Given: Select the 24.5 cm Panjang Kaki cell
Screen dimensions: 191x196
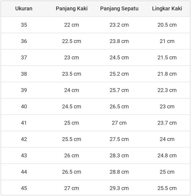Looking at the screenshot, I should coord(72,106).
